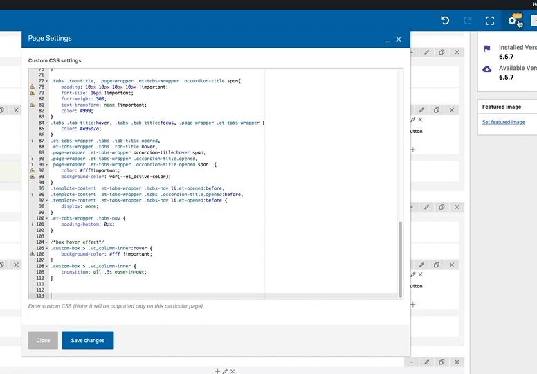Collapse the code fold at line 100

47,219
